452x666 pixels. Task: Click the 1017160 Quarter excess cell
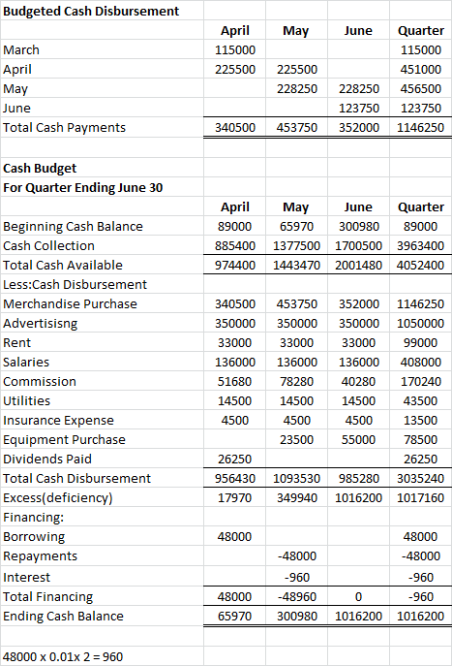point(421,497)
